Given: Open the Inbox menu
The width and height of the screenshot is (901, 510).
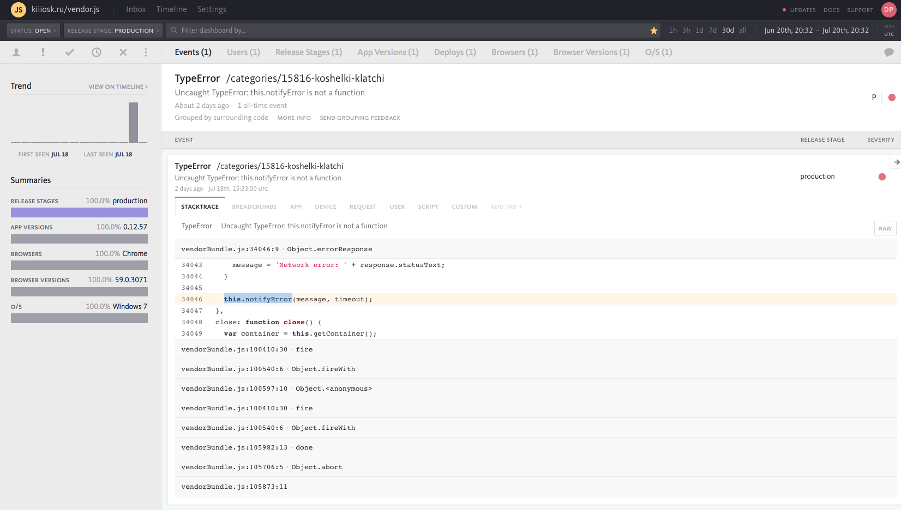Looking at the screenshot, I should tap(136, 9).
